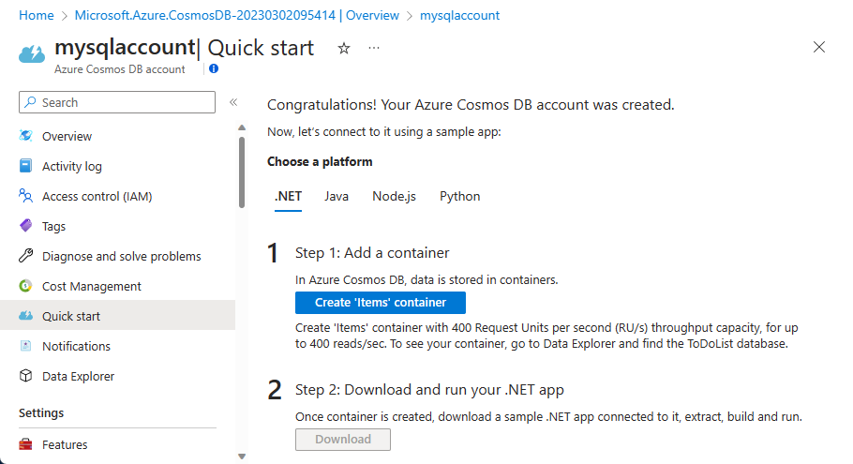Click the Cost Management icon
Screen dimensions: 853x464
click(x=26, y=286)
